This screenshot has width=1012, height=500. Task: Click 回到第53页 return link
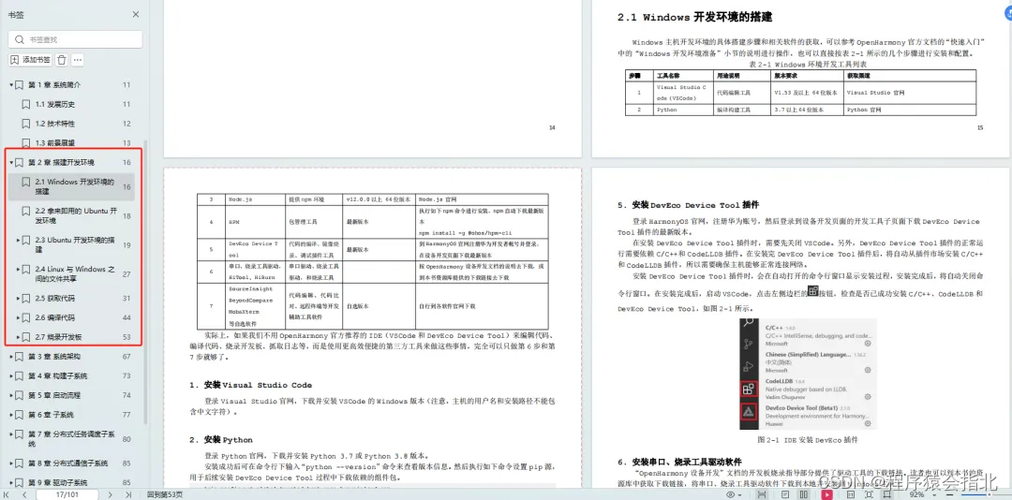165,494
